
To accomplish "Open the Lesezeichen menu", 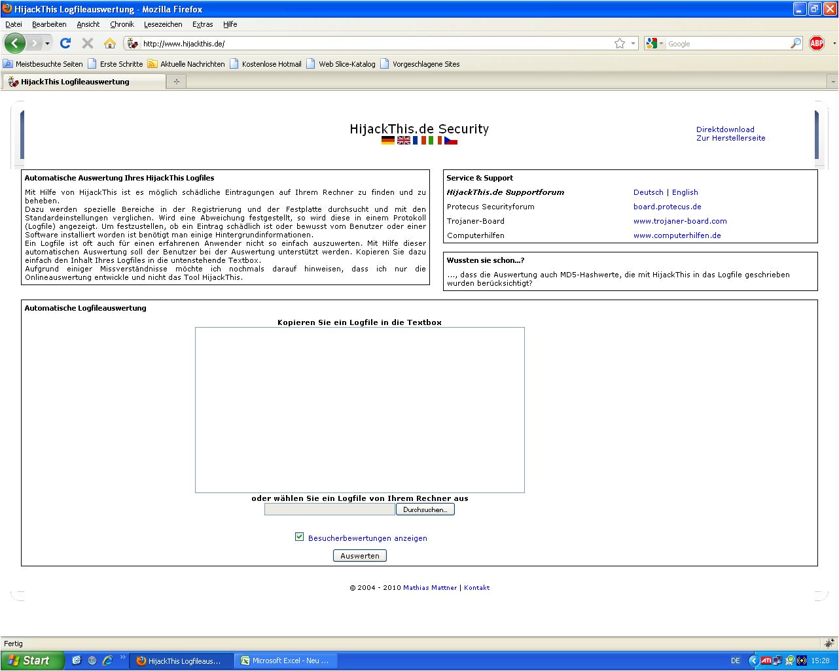I will point(163,24).
